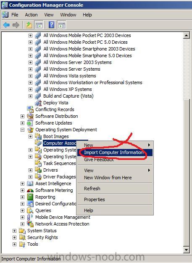
Task: Select the Software Metering node icon
Action: click(30, 190)
